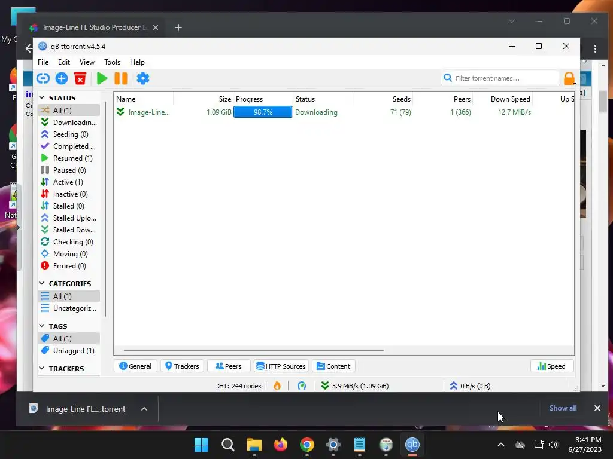
Task: Sort by the Name column header
Action: [x=144, y=99]
